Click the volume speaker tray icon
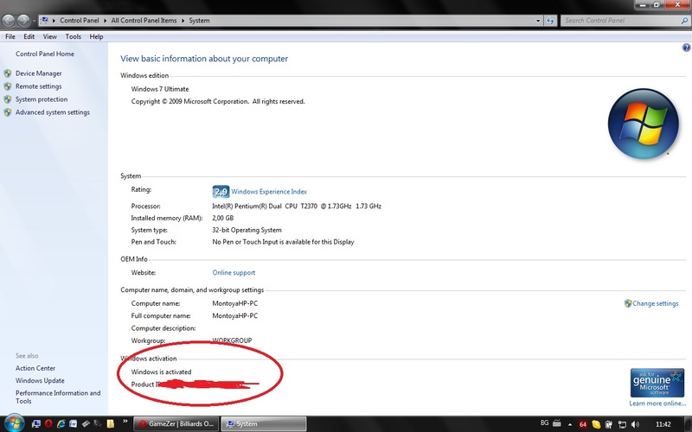This screenshot has width=692, height=432. click(x=635, y=424)
